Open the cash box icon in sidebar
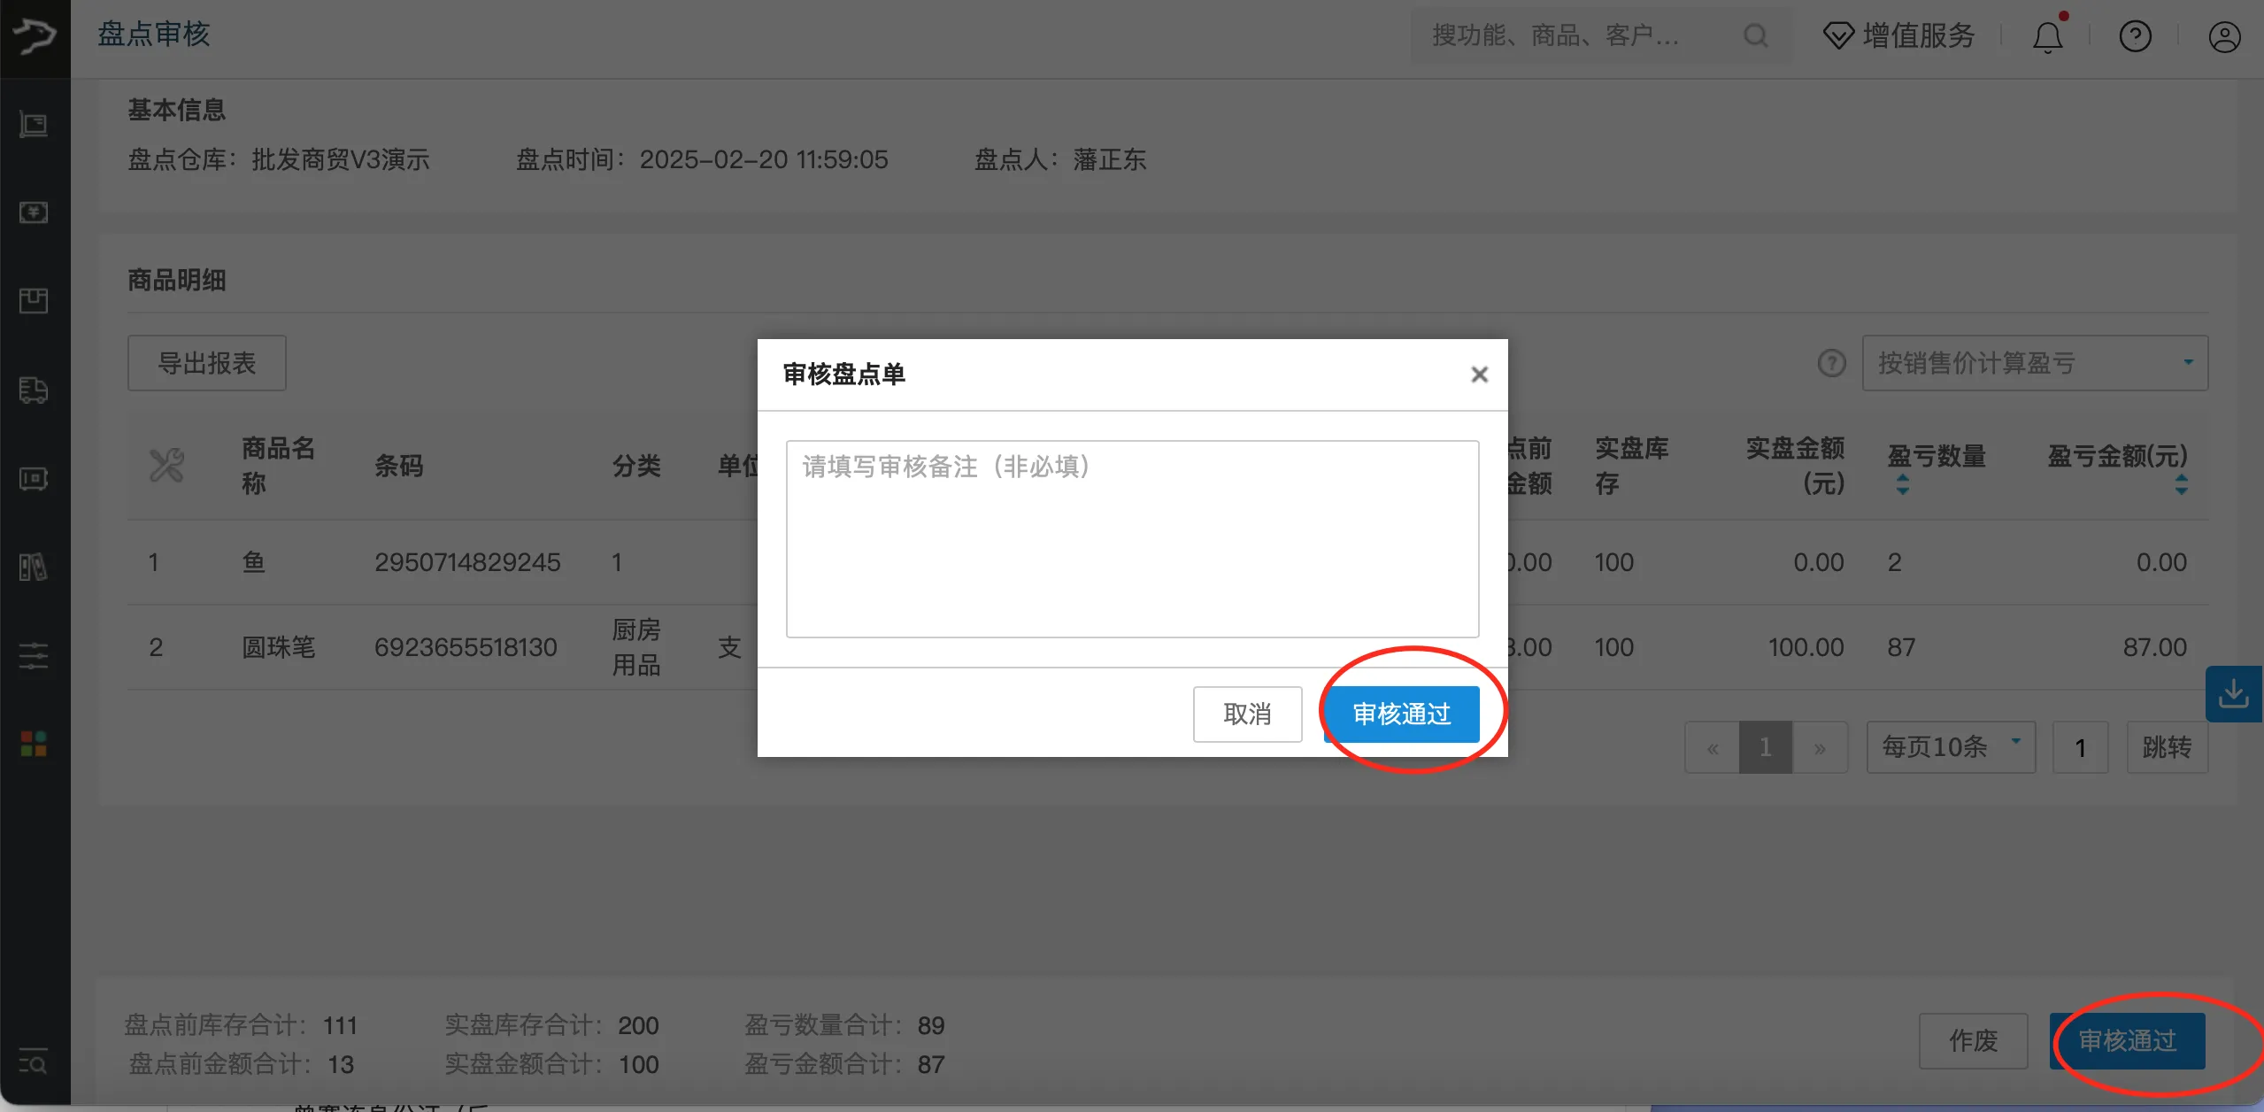The width and height of the screenshot is (2264, 1112). [x=34, y=479]
